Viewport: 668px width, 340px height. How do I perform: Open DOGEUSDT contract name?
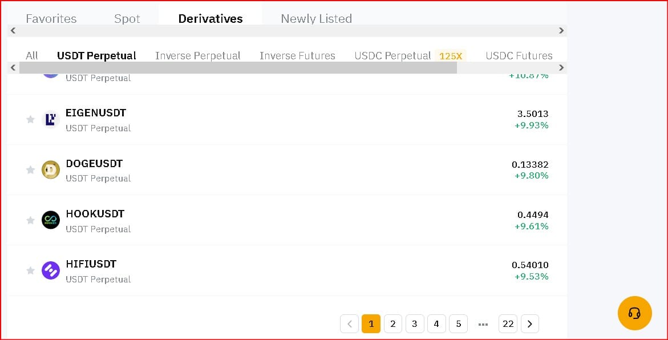(x=94, y=164)
